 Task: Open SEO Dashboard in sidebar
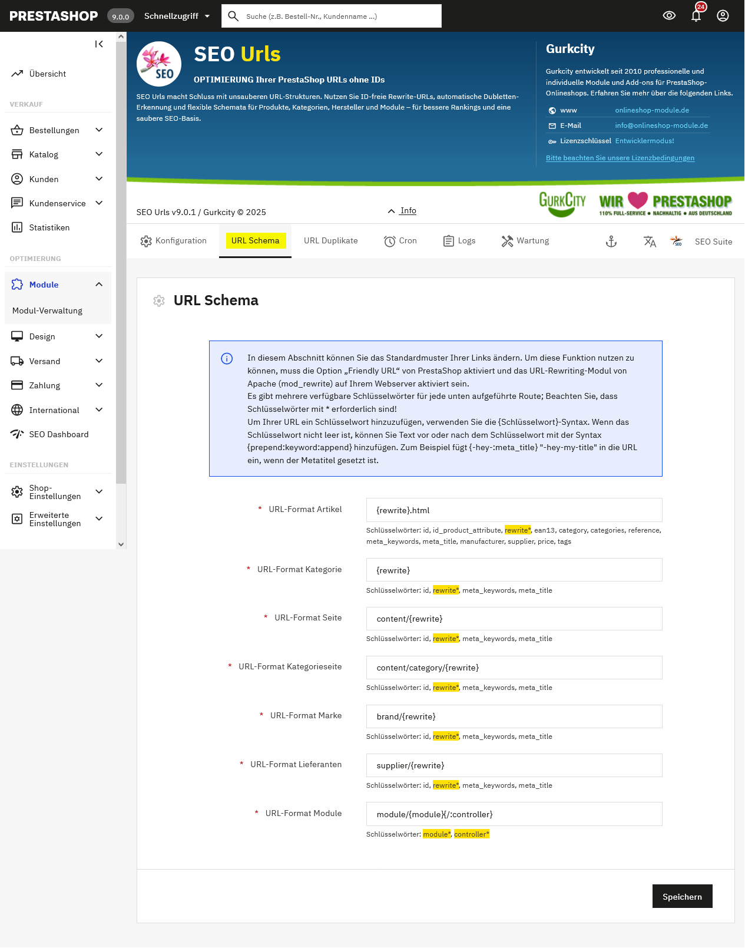point(58,434)
